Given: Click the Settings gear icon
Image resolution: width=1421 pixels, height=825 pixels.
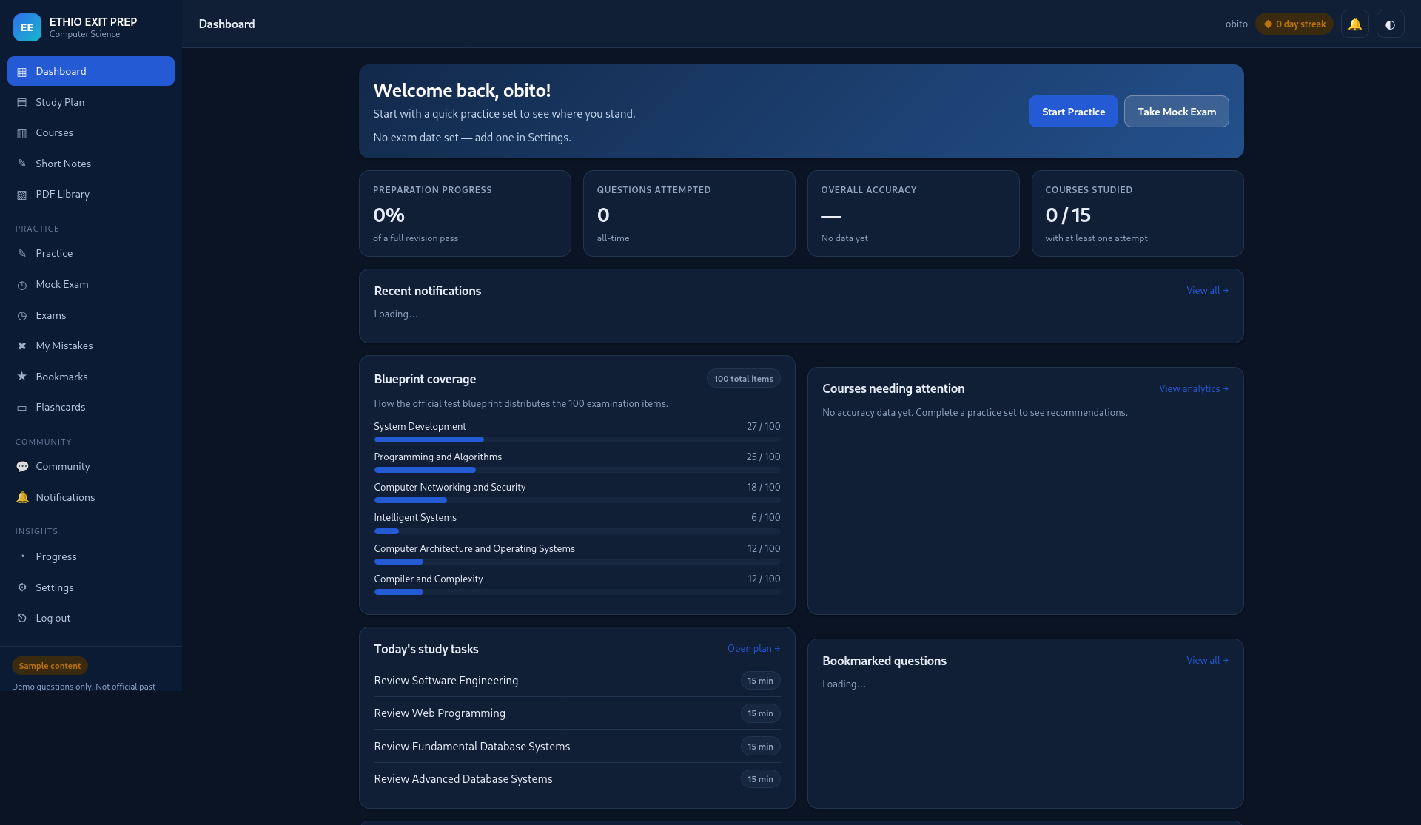Looking at the screenshot, I should [x=22, y=587].
